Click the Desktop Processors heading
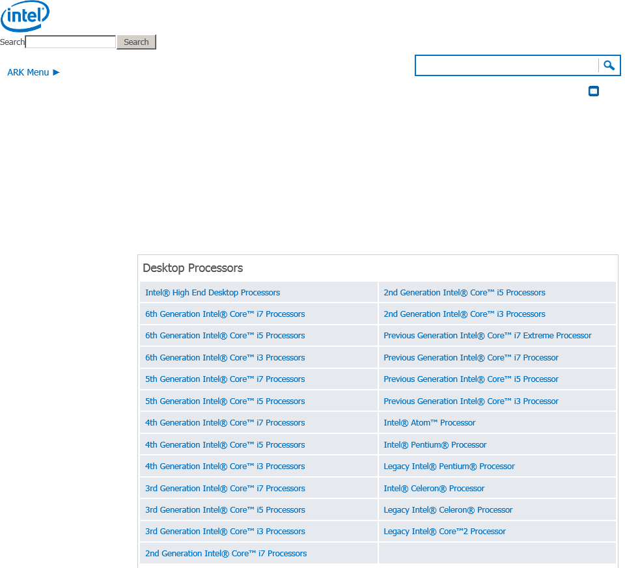Viewport: 625px width, 568px height. pyautogui.click(x=193, y=268)
